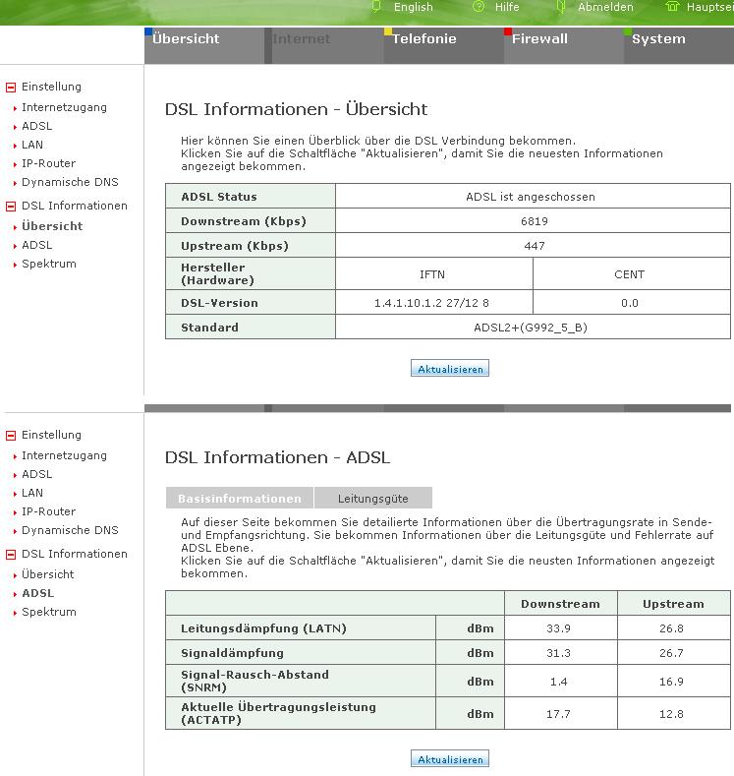
Task: Open Übersicht in lower sidebar
Action: click(47, 574)
